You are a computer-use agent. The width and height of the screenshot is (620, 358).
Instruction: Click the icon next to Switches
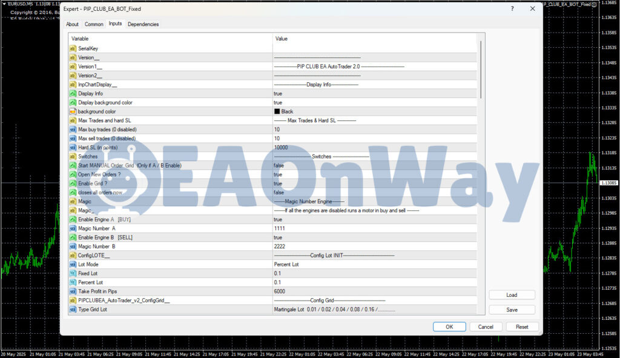tap(73, 157)
